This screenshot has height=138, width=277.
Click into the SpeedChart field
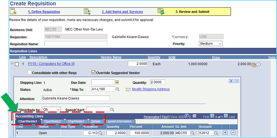pyautogui.click(x=98, y=110)
